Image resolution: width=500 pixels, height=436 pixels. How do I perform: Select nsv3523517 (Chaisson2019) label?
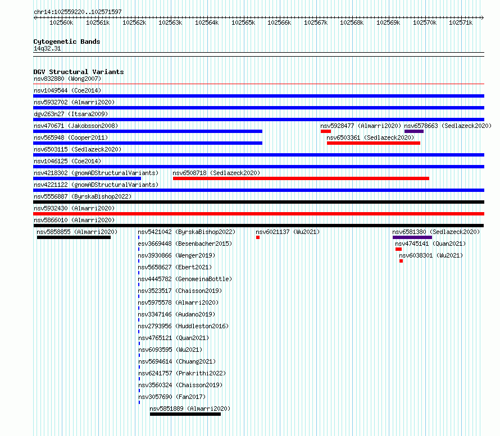[180, 291]
